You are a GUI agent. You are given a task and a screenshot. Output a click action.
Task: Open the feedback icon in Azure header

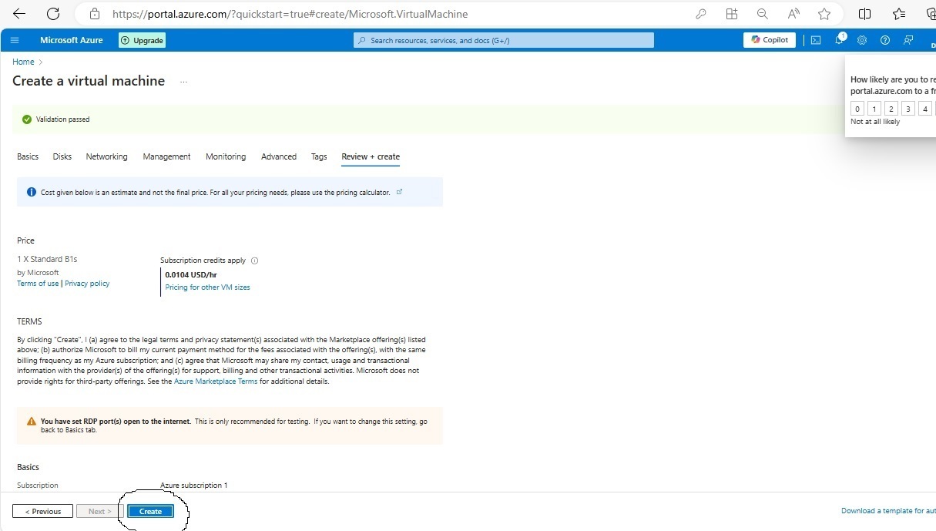coord(908,40)
